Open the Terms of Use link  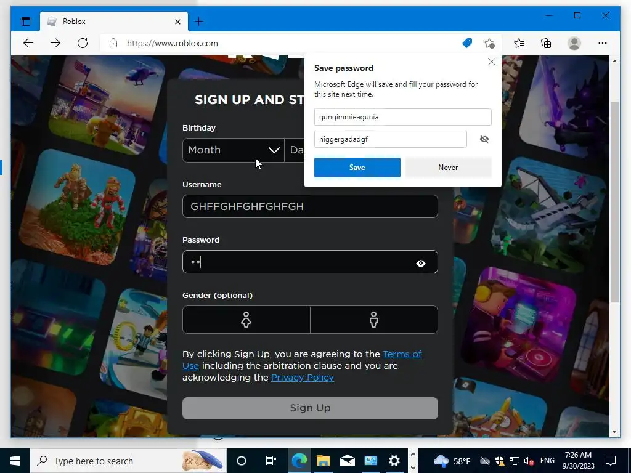click(402, 354)
